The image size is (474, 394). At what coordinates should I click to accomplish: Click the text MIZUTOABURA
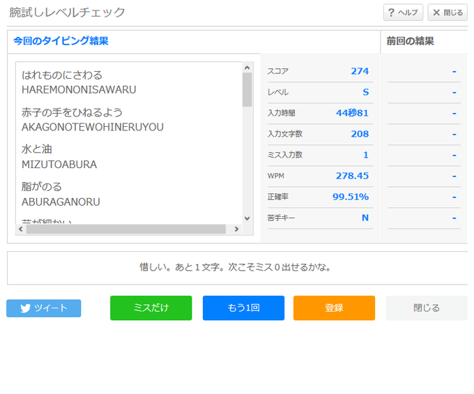(59, 165)
